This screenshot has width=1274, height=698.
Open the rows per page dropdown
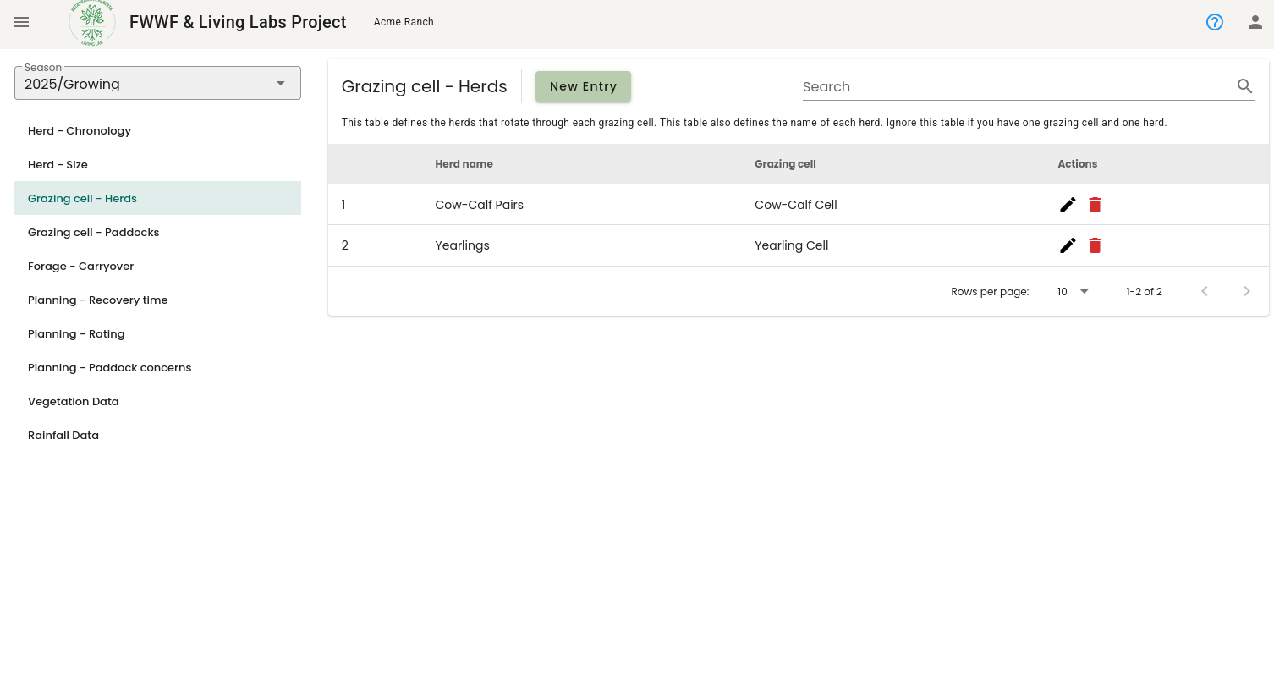[x=1075, y=291]
